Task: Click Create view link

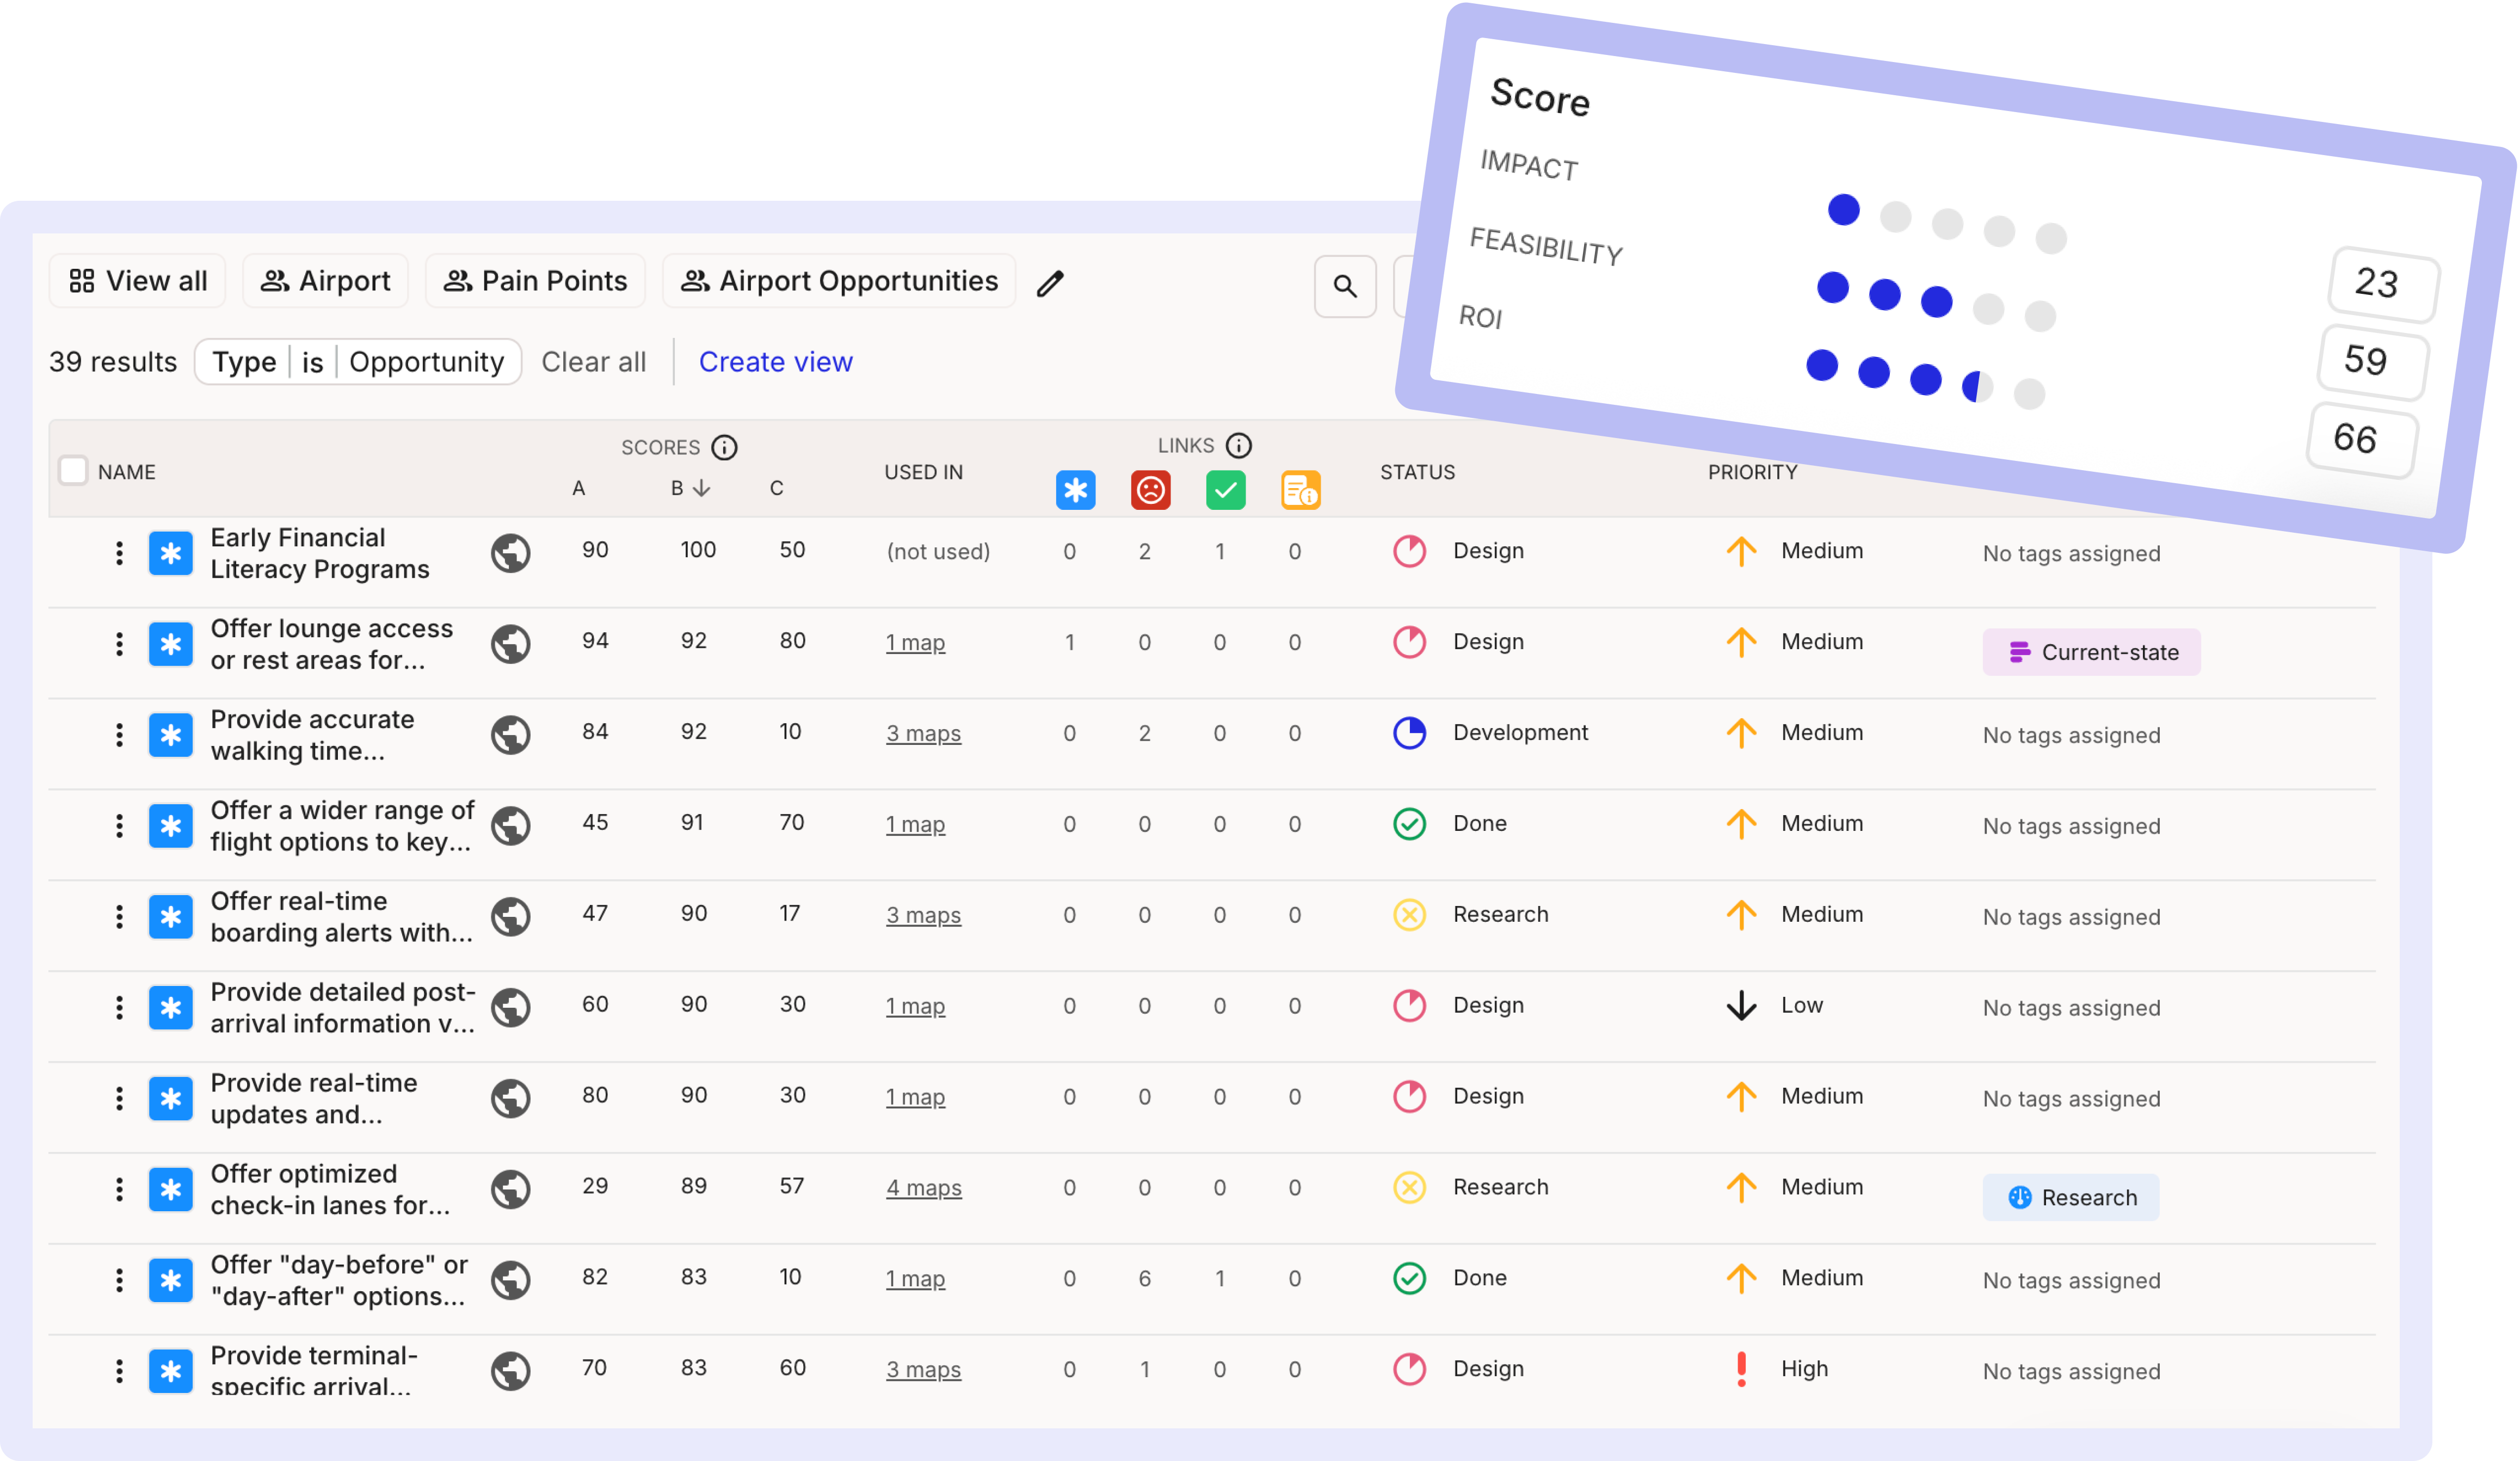Action: tap(775, 362)
